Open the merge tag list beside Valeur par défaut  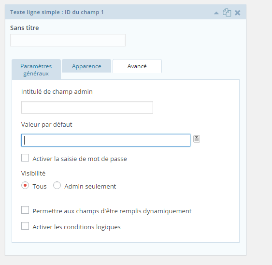[197, 139]
